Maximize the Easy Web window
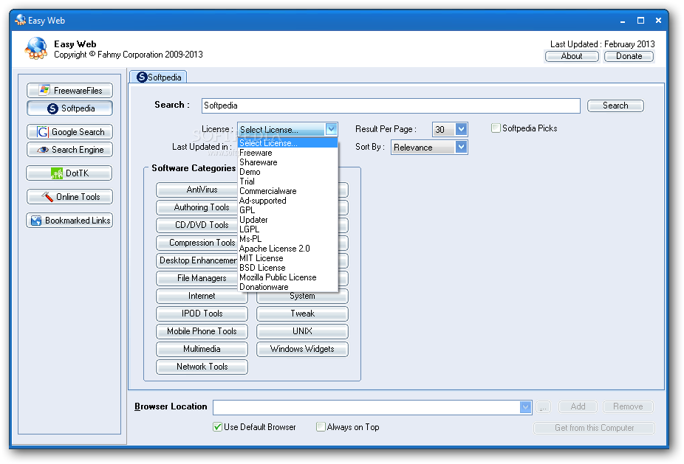The height and width of the screenshot is (464, 684). (640, 21)
